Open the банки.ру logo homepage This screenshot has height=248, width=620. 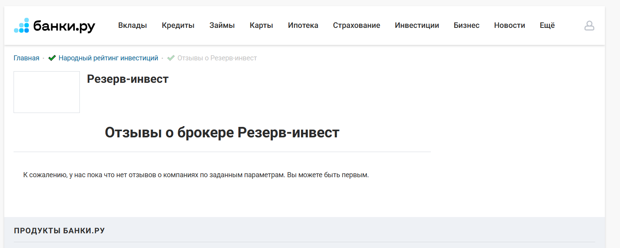[x=55, y=26]
